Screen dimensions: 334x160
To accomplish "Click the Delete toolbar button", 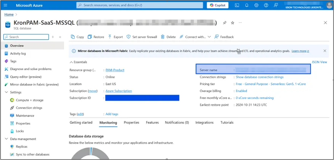I will coord(168,37).
